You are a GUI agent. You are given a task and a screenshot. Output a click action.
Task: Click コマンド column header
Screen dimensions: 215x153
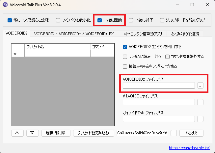pos(102,47)
